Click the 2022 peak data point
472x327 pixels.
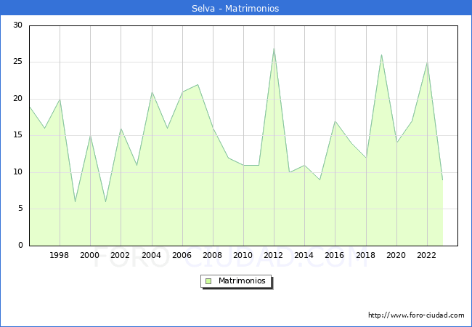coord(427,62)
